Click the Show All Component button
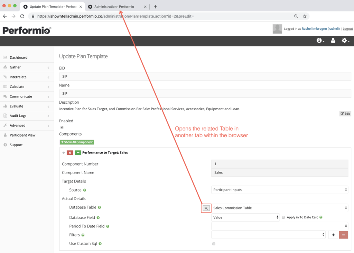The height and width of the screenshot is (253, 354). click(x=77, y=142)
